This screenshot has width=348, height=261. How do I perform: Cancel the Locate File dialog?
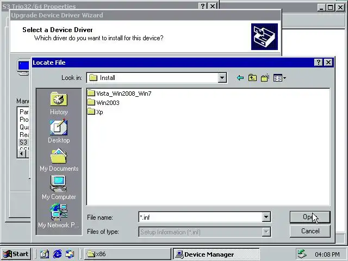coord(310,231)
